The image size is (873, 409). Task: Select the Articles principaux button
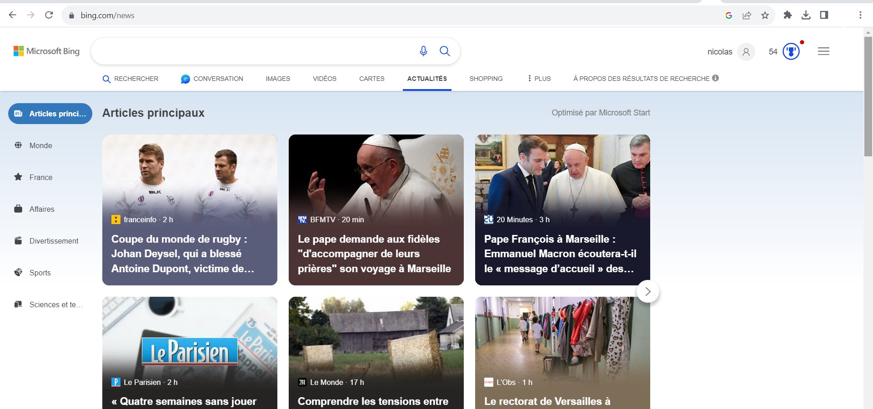[x=50, y=114]
